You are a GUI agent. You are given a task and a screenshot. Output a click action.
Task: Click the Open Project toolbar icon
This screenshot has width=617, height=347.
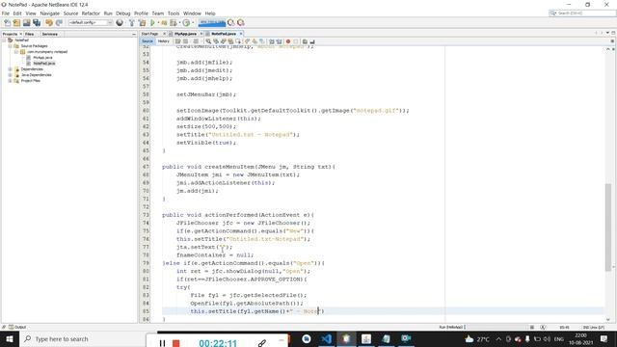click(x=27, y=23)
